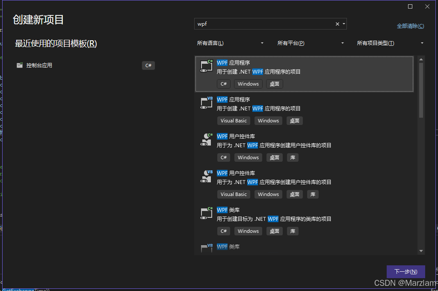Click the 下一步 button
The width and height of the screenshot is (438, 291).
pyautogui.click(x=406, y=272)
